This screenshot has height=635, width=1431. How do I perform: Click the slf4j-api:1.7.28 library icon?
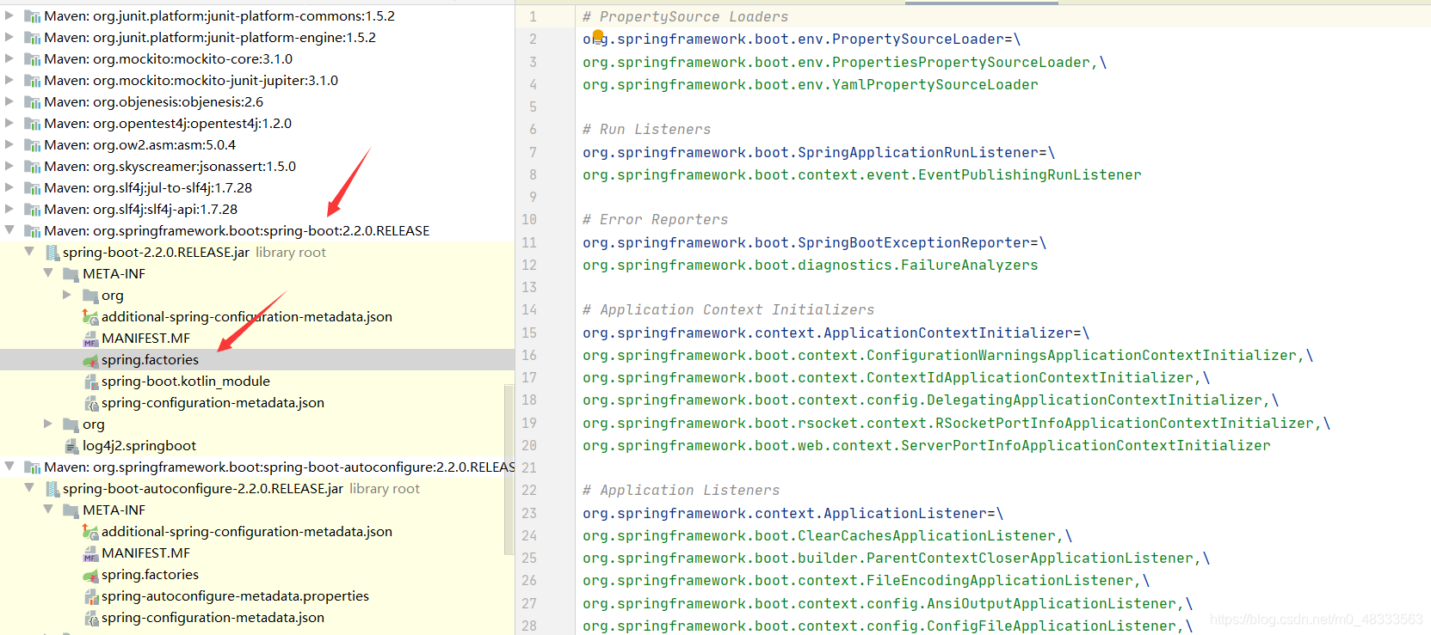[33, 210]
